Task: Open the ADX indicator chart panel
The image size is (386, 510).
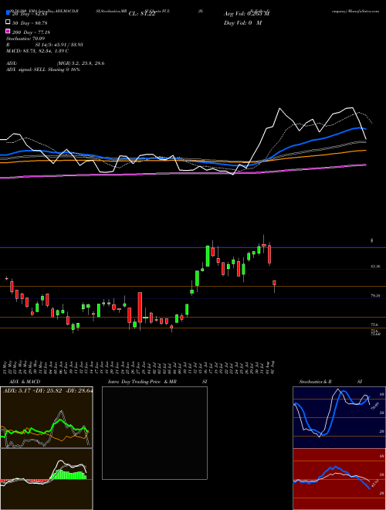Action: [x=46, y=417]
